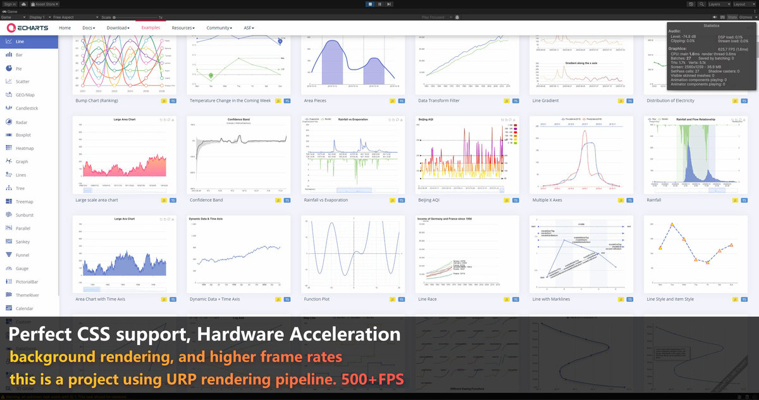Open the Display 1 dropdown
The height and width of the screenshot is (400, 759).
point(40,17)
